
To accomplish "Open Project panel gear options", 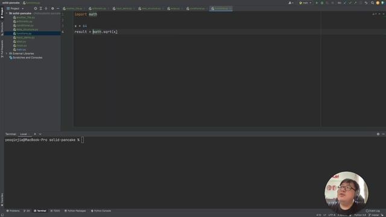I will point(52,8).
